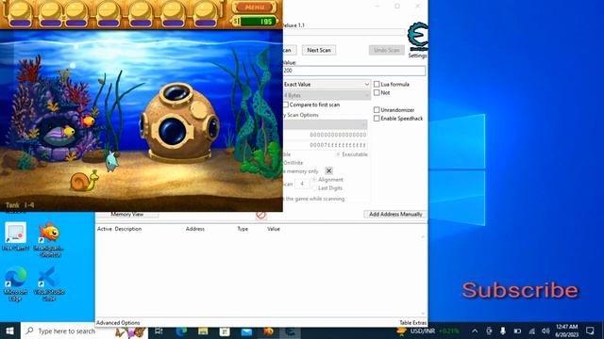
Task: Open Edge from the taskbar
Action: [181, 331]
